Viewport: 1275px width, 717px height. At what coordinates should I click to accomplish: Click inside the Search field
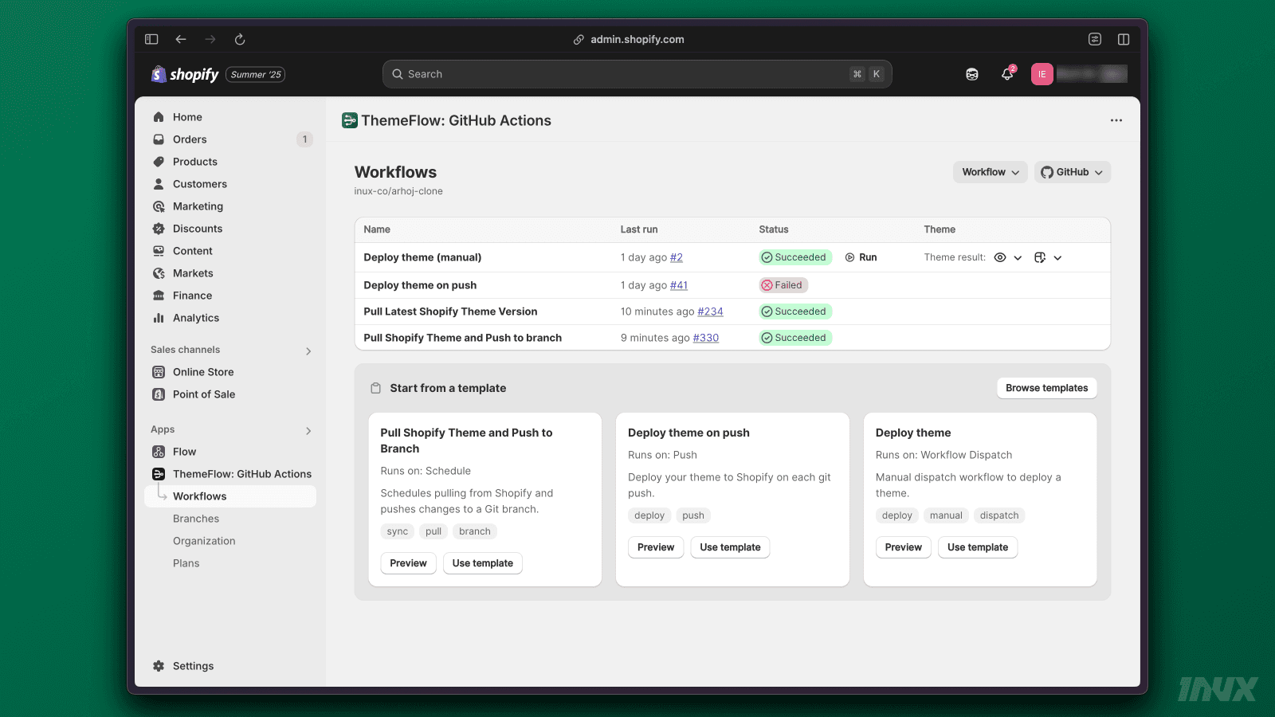[622, 73]
